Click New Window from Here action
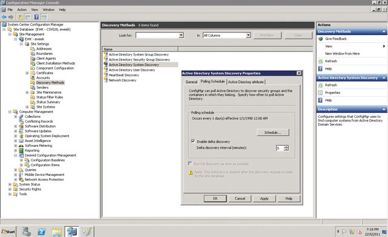388x237 pixels. tap(343, 54)
